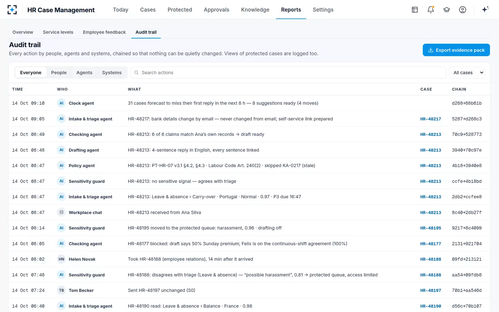Open case link HR-48217
The image size is (499, 312).
[x=430, y=119]
